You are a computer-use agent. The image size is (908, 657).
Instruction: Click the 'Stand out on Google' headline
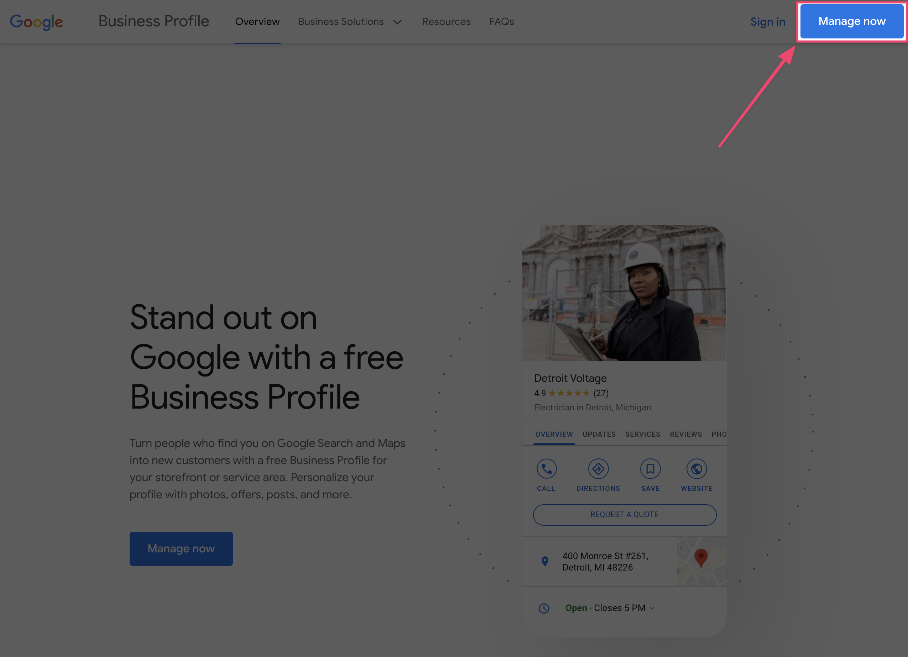coord(266,357)
